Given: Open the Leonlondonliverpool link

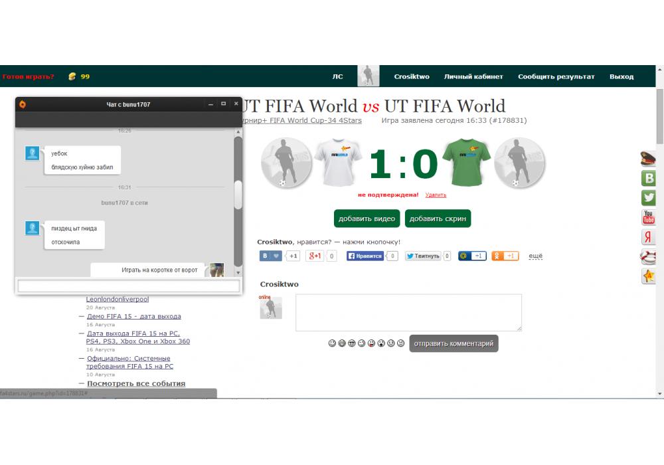Looking at the screenshot, I should pos(118,299).
